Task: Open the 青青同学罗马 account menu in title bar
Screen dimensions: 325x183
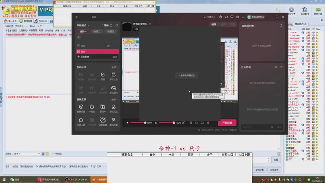Action: (256, 17)
